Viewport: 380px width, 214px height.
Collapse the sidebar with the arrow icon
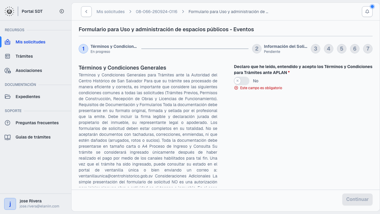point(62,11)
